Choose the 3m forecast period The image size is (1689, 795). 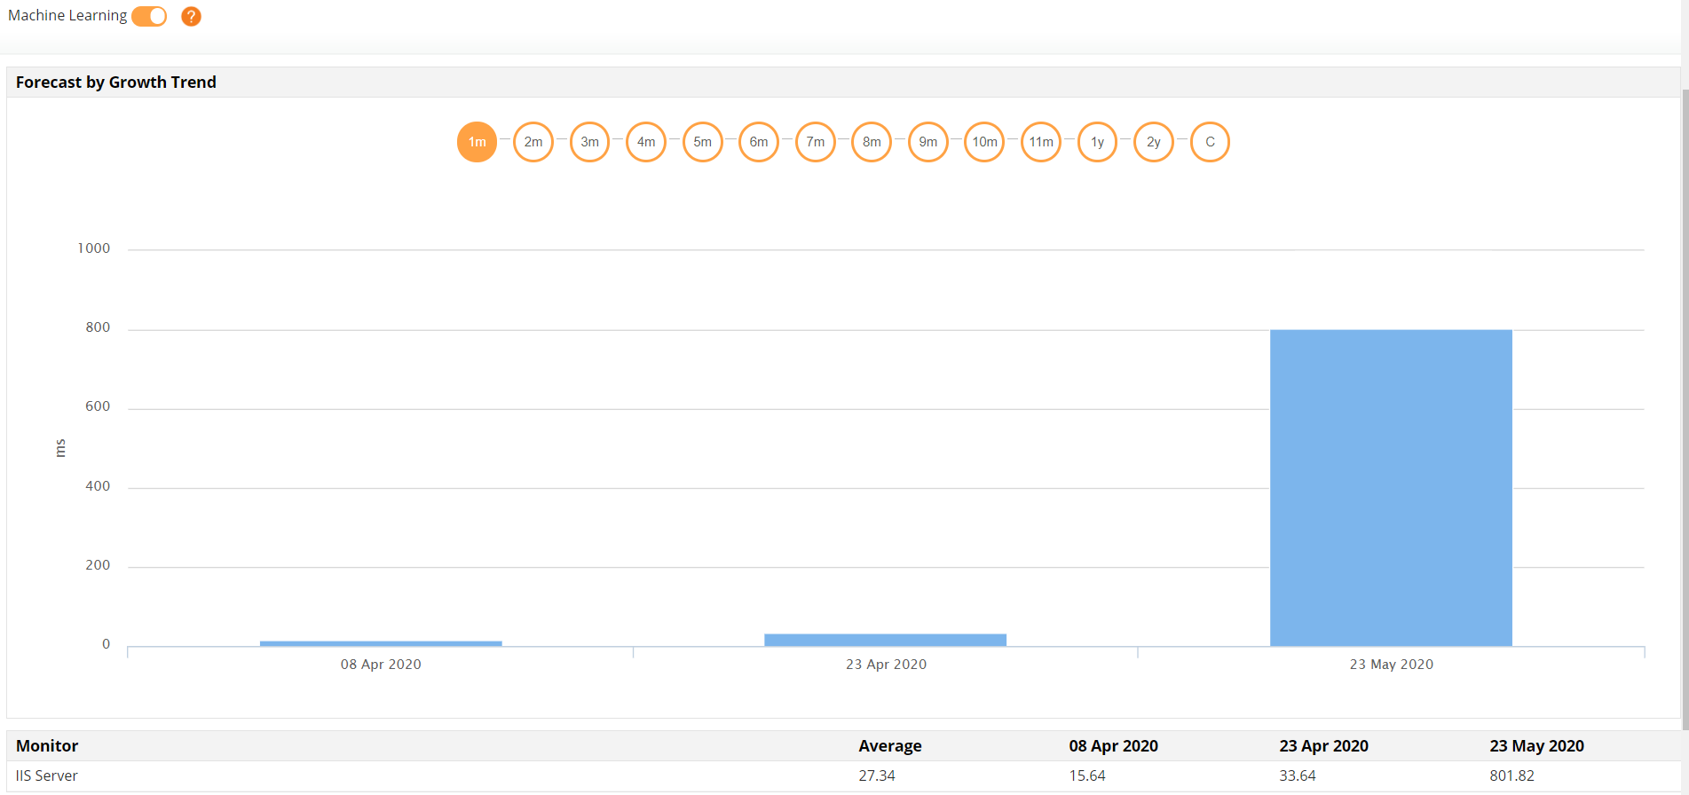(589, 142)
